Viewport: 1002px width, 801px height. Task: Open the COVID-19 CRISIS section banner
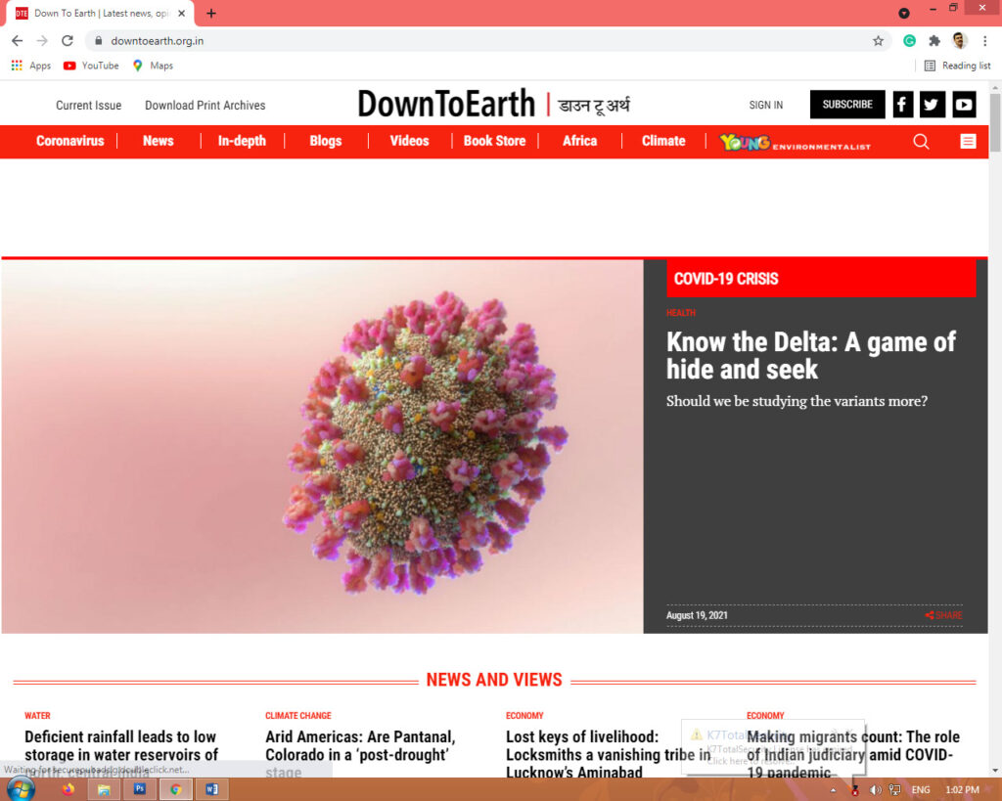coord(821,279)
